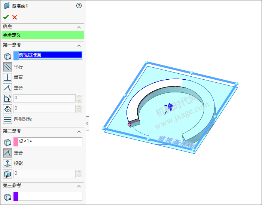The image size is (262, 205).
Task: Cancel plane with red X
Action: tap(15, 17)
